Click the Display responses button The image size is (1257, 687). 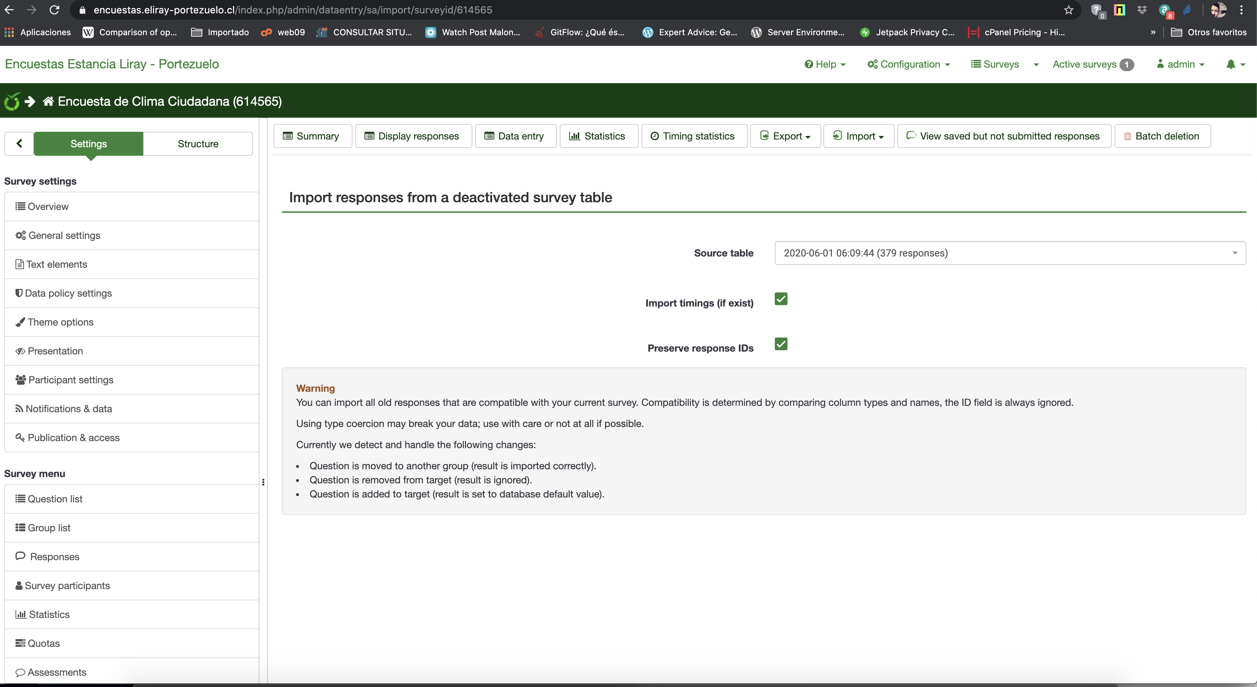pyautogui.click(x=413, y=136)
